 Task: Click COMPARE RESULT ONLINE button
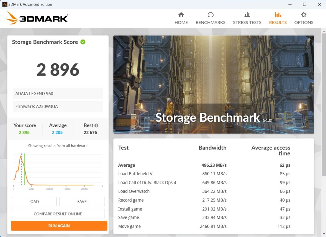click(x=58, y=214)
